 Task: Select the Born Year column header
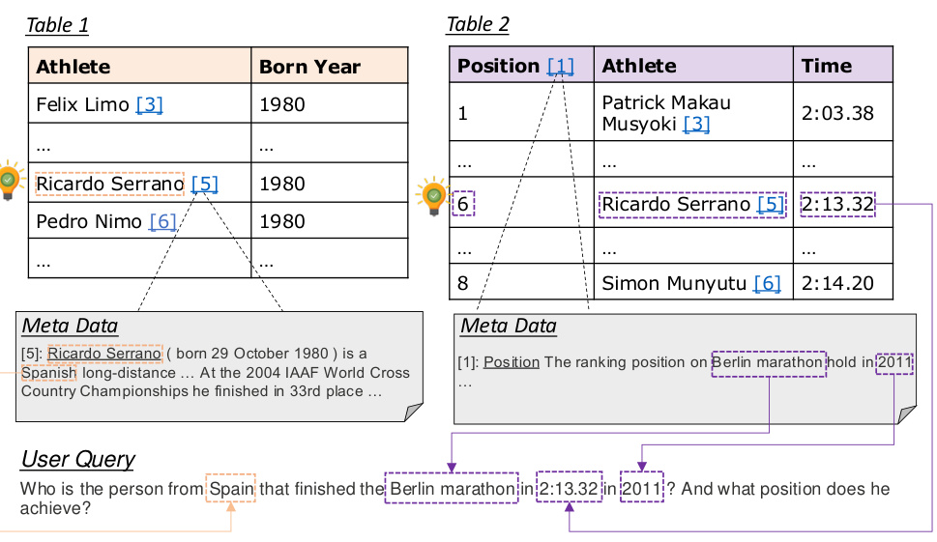[x=330, y=66]
